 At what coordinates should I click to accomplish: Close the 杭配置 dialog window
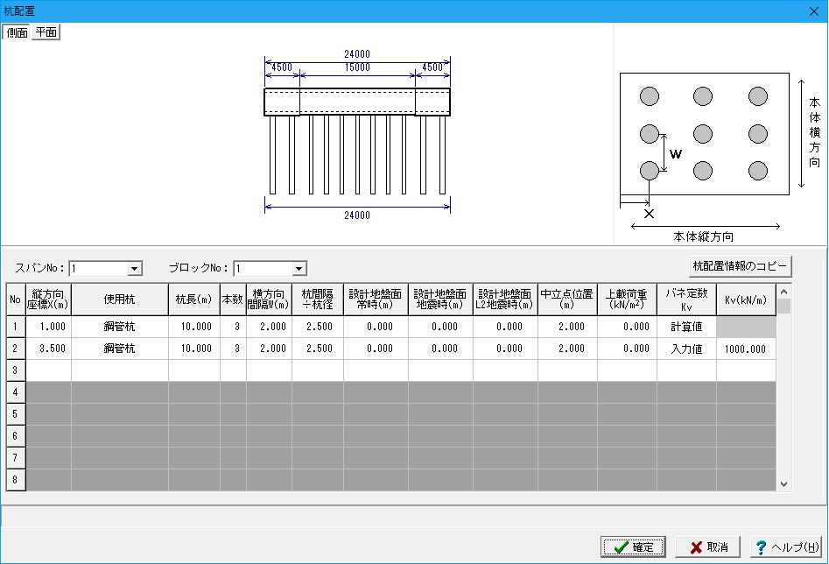pyautogui.click(x=813, y=11)
